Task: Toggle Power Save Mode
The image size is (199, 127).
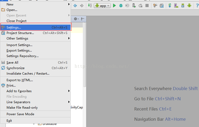Action: [x=36, y=114]
